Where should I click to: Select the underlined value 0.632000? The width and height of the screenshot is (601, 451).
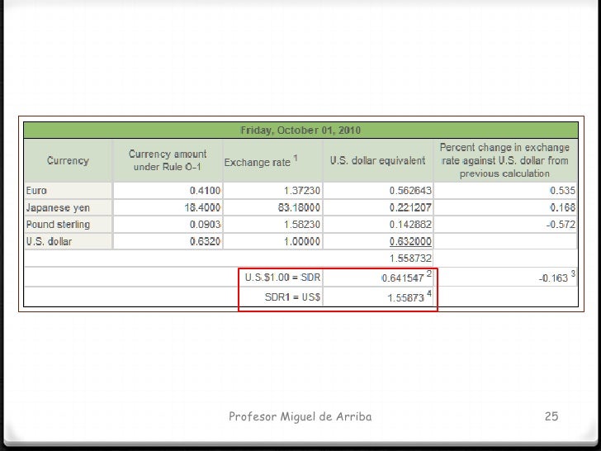tap(410, 241)
